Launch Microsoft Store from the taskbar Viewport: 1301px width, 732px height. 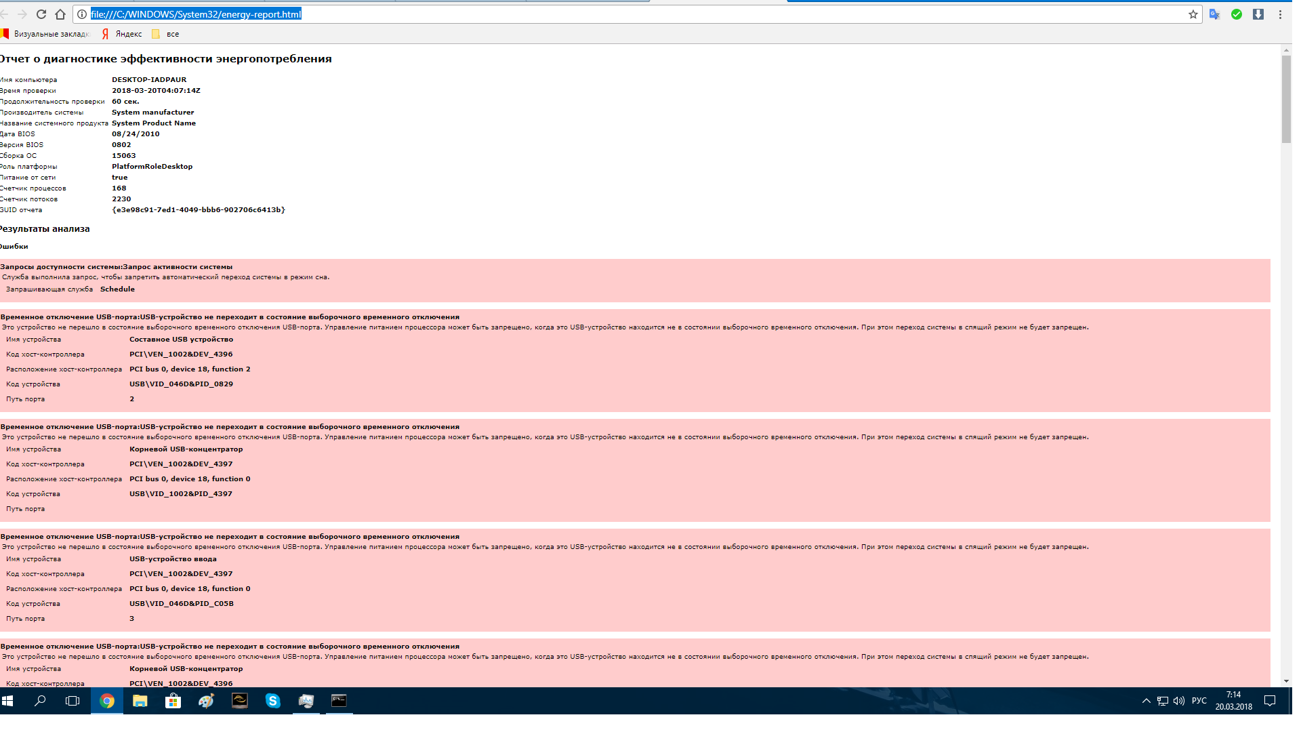coord(173,701)
